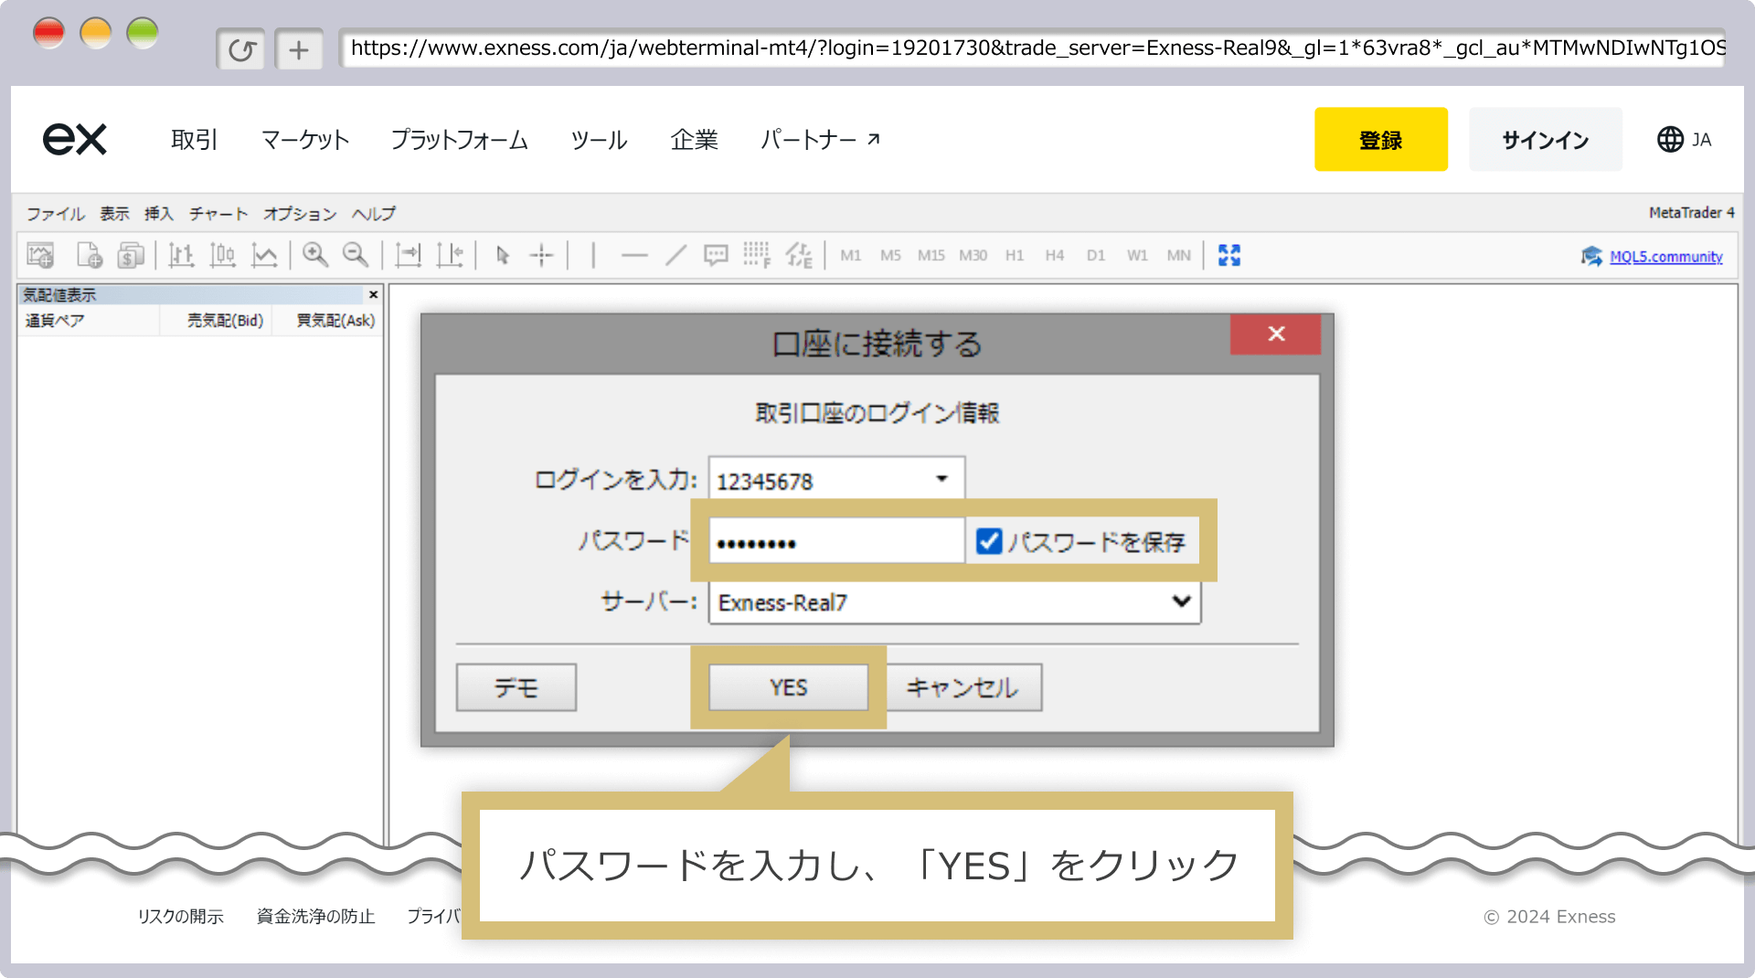Select the M5 timeframe
Screen dimensions: 1755x978
coord(890,256)
